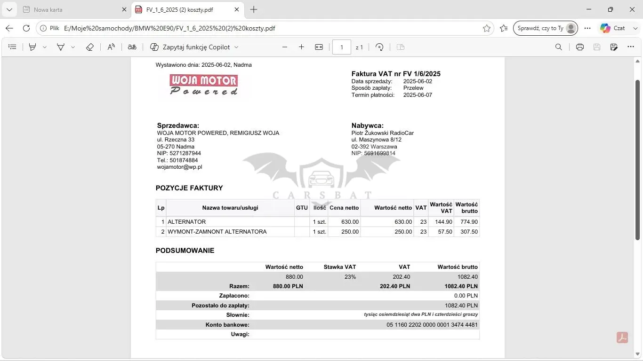This screenshot has width=643, height=361.
Task: Click the PODSUMOWANIE heading
Action: (x=185, y=251)
